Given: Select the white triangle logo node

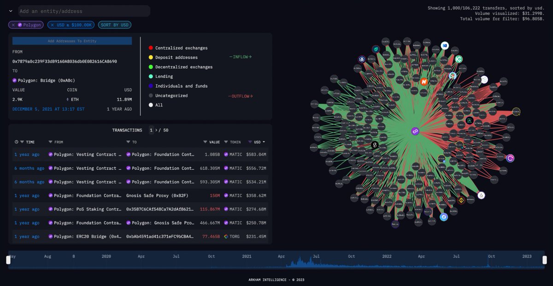Looking at the screenshot, I should (481, 196).
